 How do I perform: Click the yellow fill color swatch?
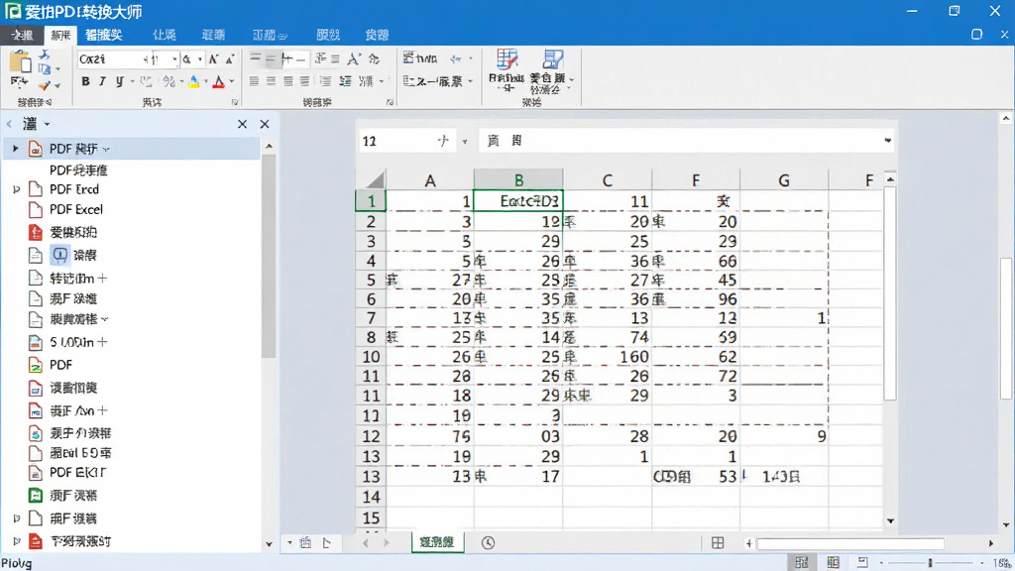[x=193, y=81]
